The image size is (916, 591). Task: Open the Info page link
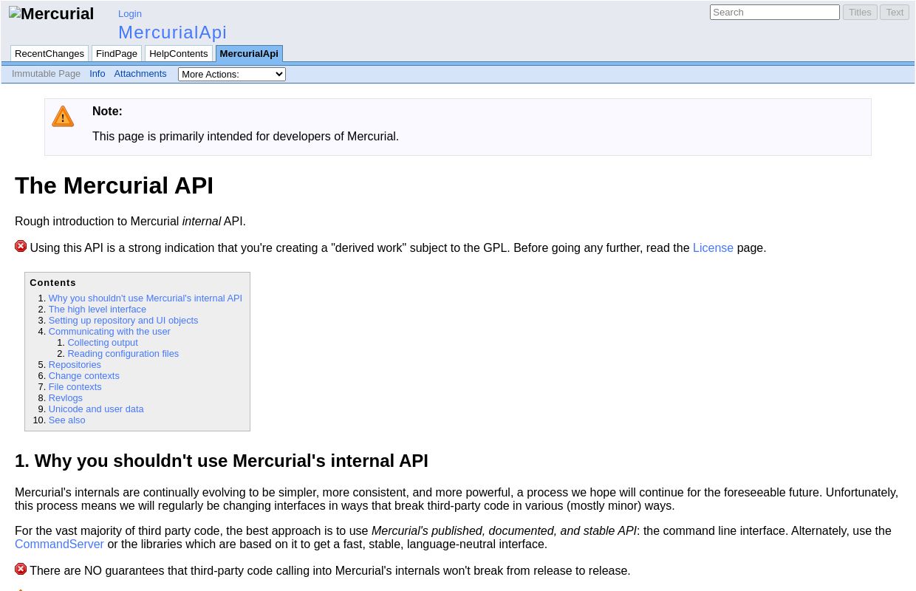(x=98, y=74)
